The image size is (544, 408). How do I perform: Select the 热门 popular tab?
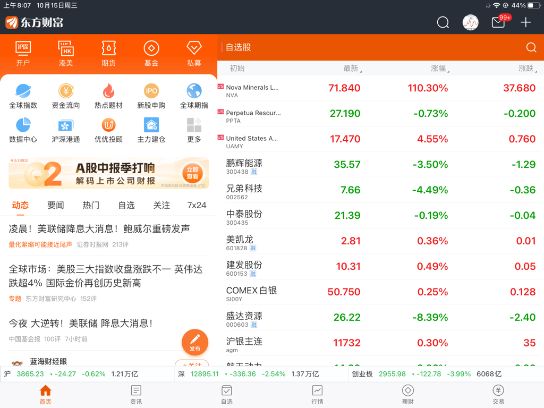click(x=91, y=206)
